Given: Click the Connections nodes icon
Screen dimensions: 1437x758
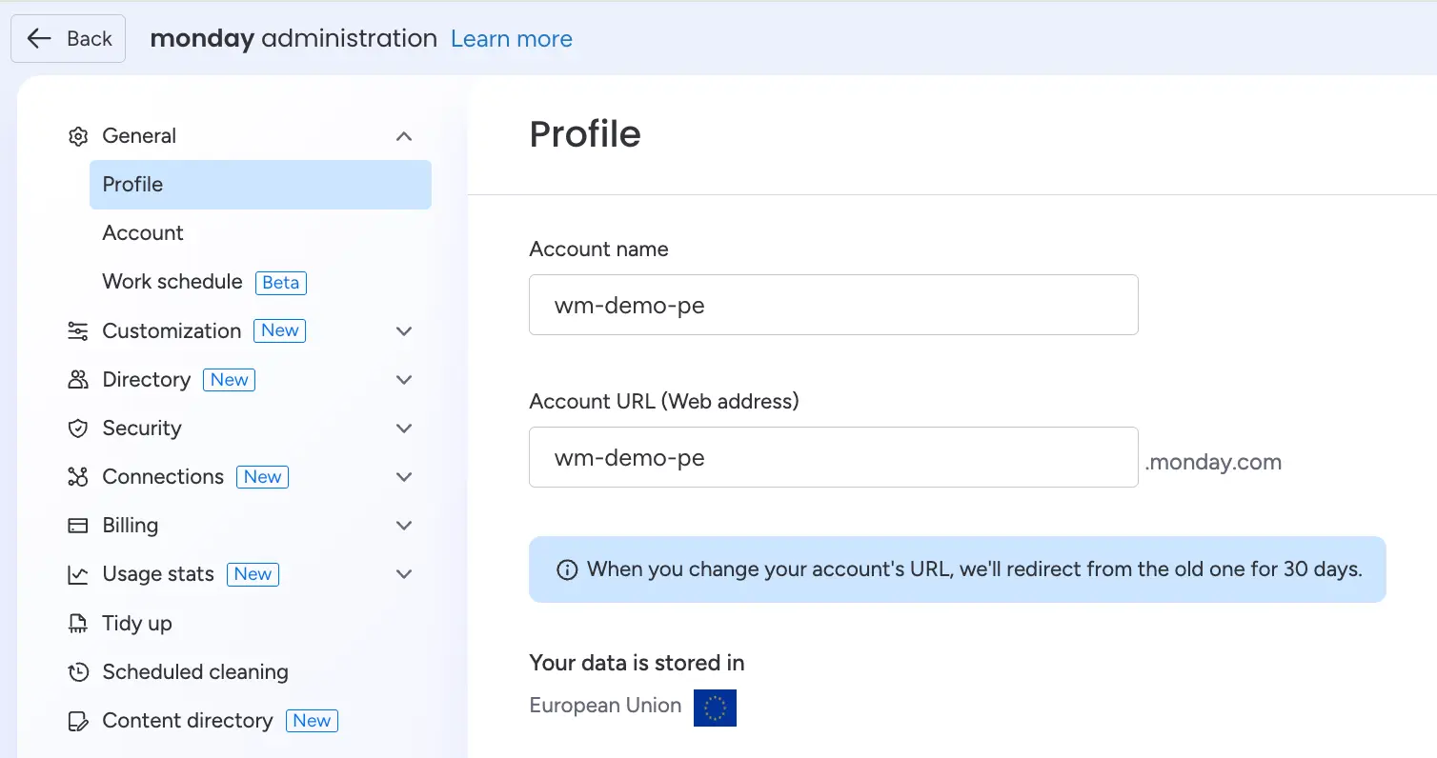Looking at the screenshot, I should tap(78, 477).
